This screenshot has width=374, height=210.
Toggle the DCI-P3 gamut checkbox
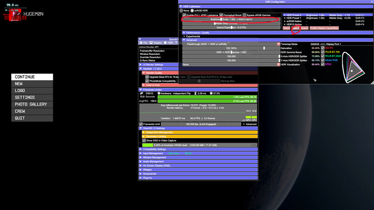[323, 48]
